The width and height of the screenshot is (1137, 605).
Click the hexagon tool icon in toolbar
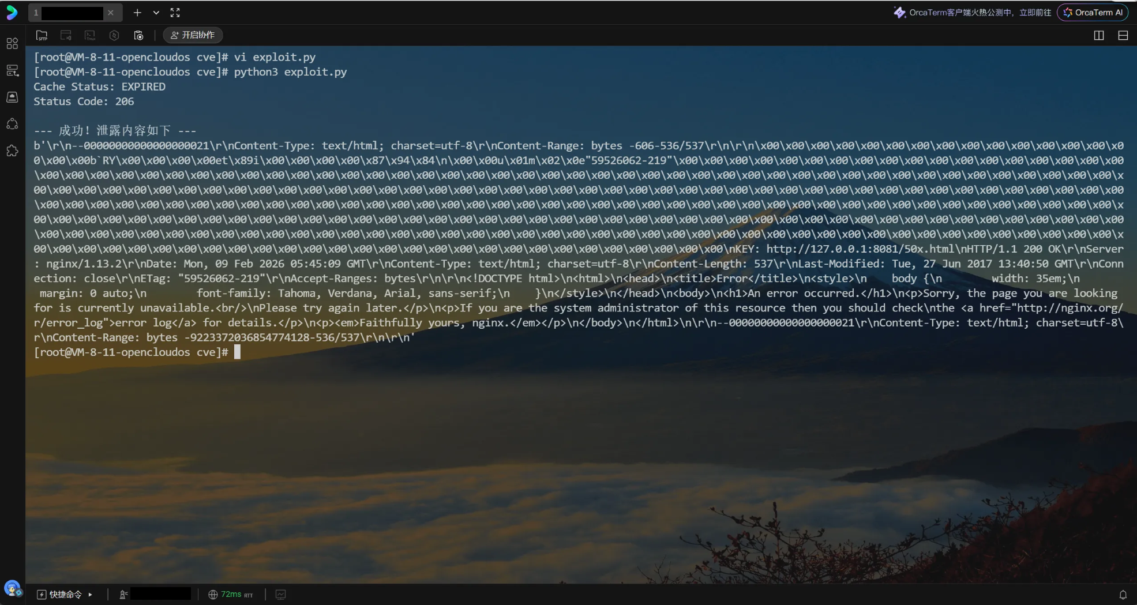114,35
